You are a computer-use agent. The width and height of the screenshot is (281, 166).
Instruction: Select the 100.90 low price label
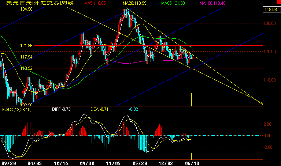(26, 105)
